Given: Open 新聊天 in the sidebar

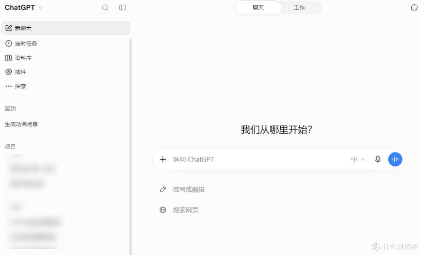Looking at the screenshot, I should click(x=65, y=28).
